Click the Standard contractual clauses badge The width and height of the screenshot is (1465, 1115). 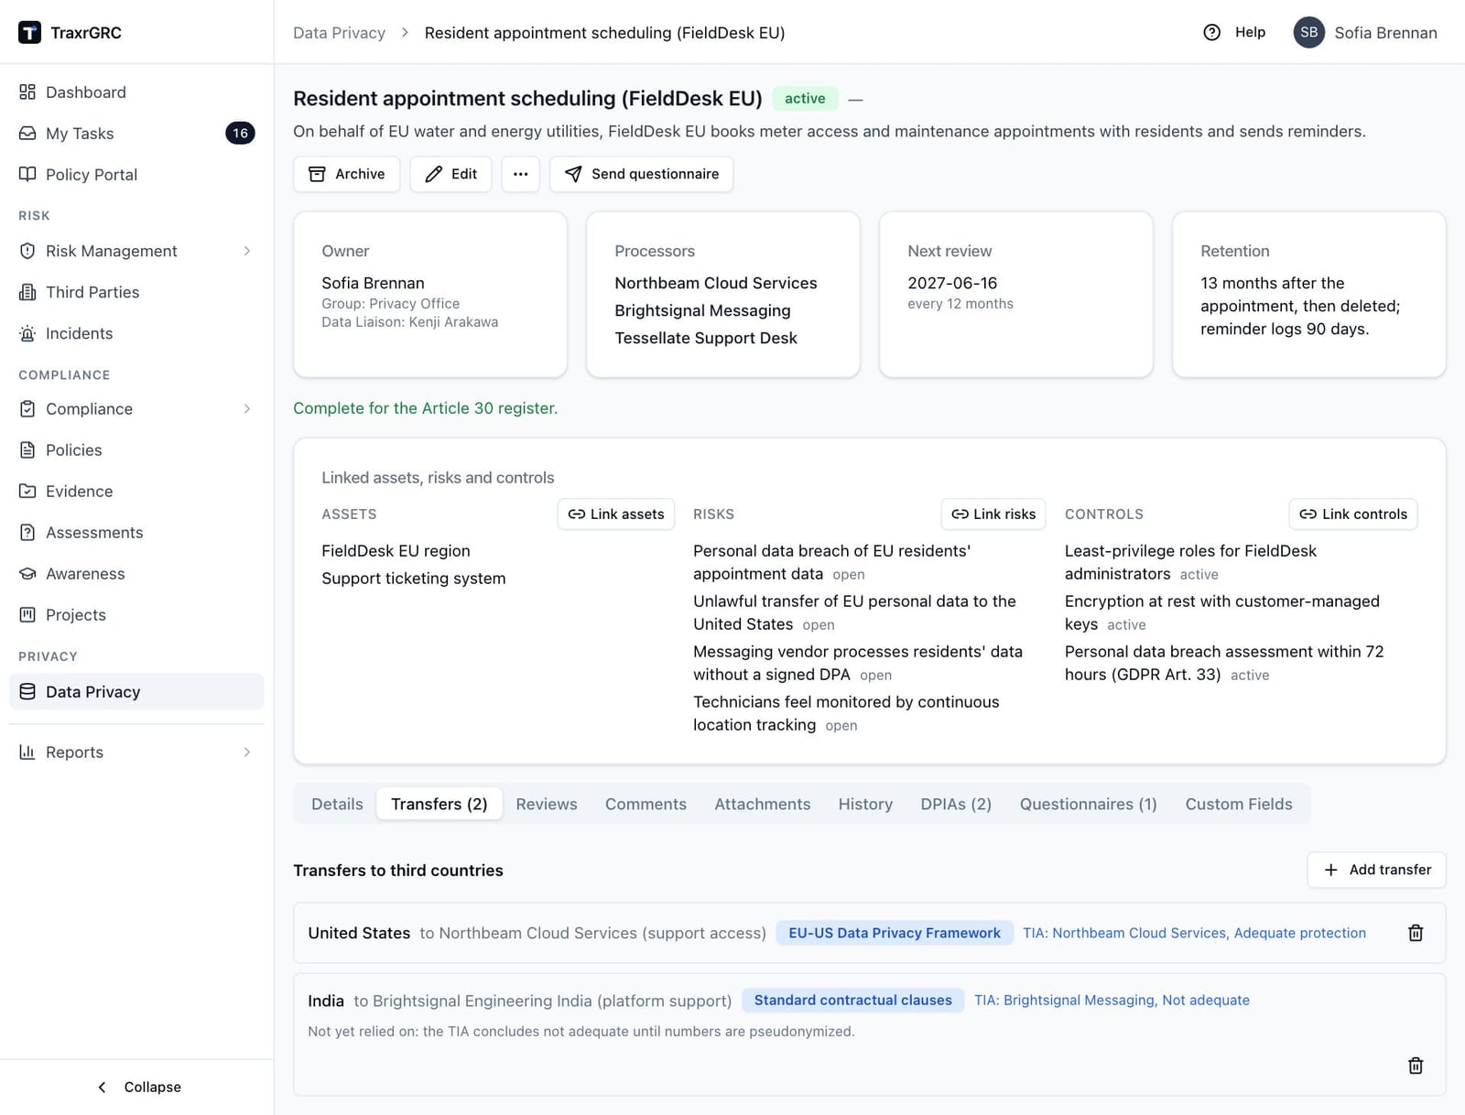point(852,1001)
